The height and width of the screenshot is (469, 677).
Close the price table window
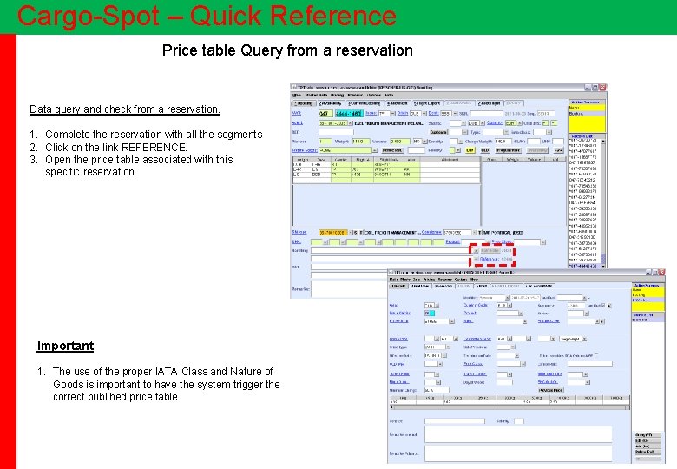coord(661,273)
